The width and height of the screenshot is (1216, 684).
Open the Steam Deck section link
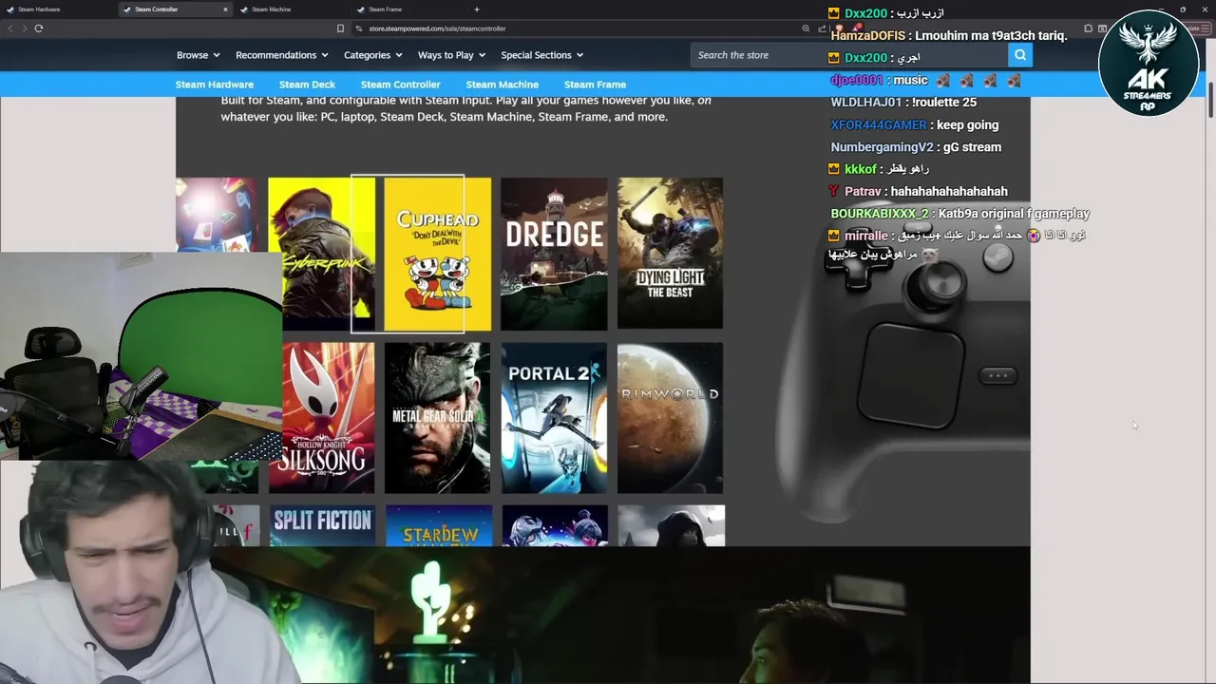click(x=307, y=85)
